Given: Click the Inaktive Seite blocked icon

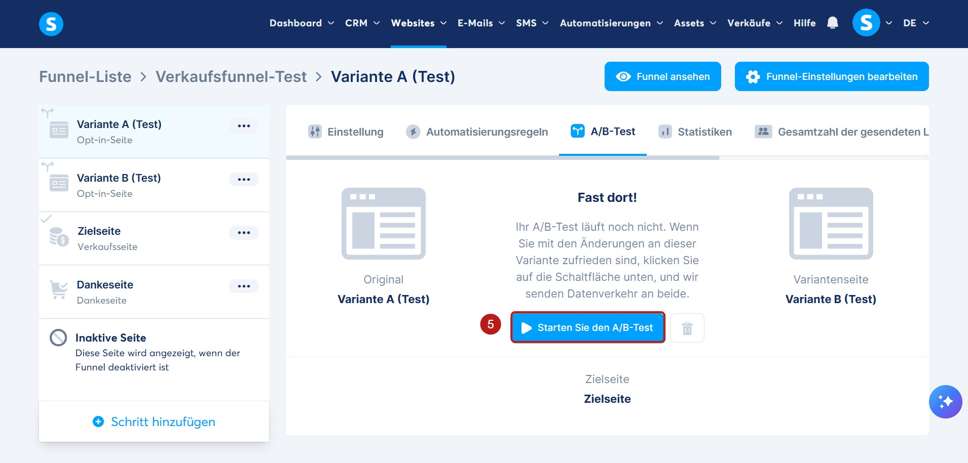Looking at the screenshot, I should tap(58, 338).
